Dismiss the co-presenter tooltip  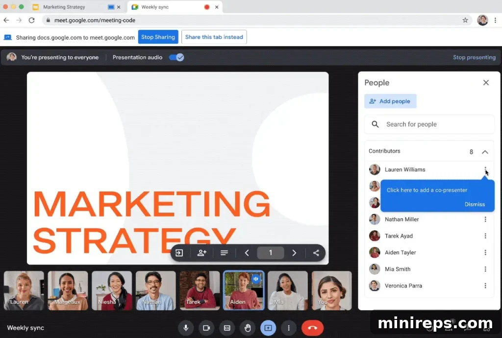point(475,204)
